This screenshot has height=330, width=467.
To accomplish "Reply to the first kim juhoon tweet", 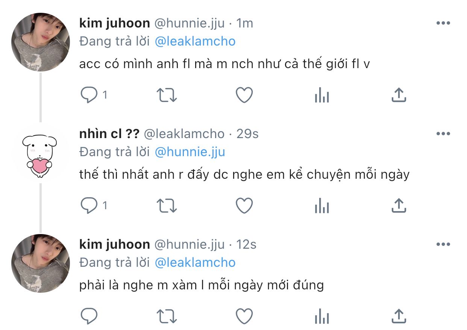I will [x=89, y=95].
